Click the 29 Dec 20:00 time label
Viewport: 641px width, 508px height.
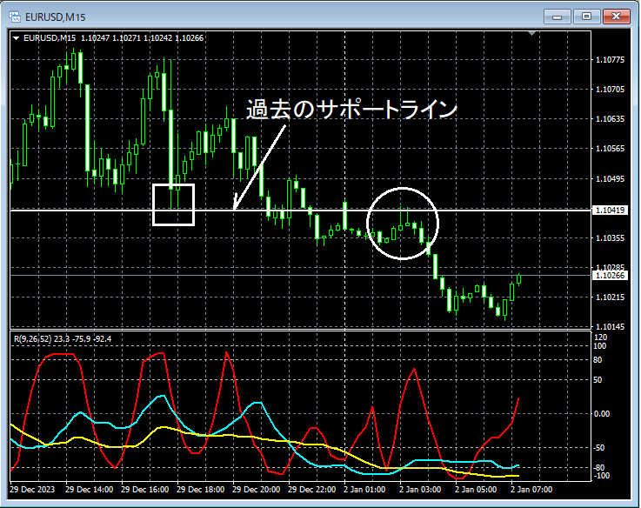(x=257, y=489)
